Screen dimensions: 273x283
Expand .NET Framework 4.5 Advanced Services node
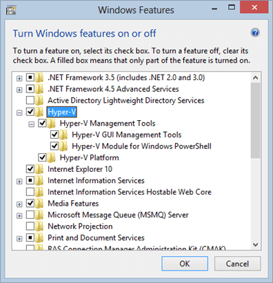(19, 90)
